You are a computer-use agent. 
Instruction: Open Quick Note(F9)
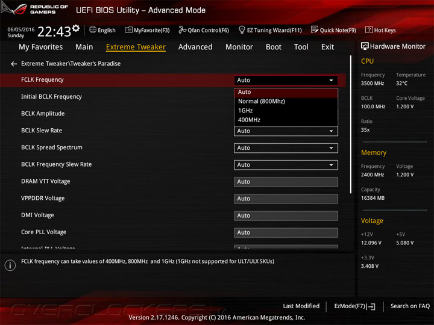click(x=333, y=30)
